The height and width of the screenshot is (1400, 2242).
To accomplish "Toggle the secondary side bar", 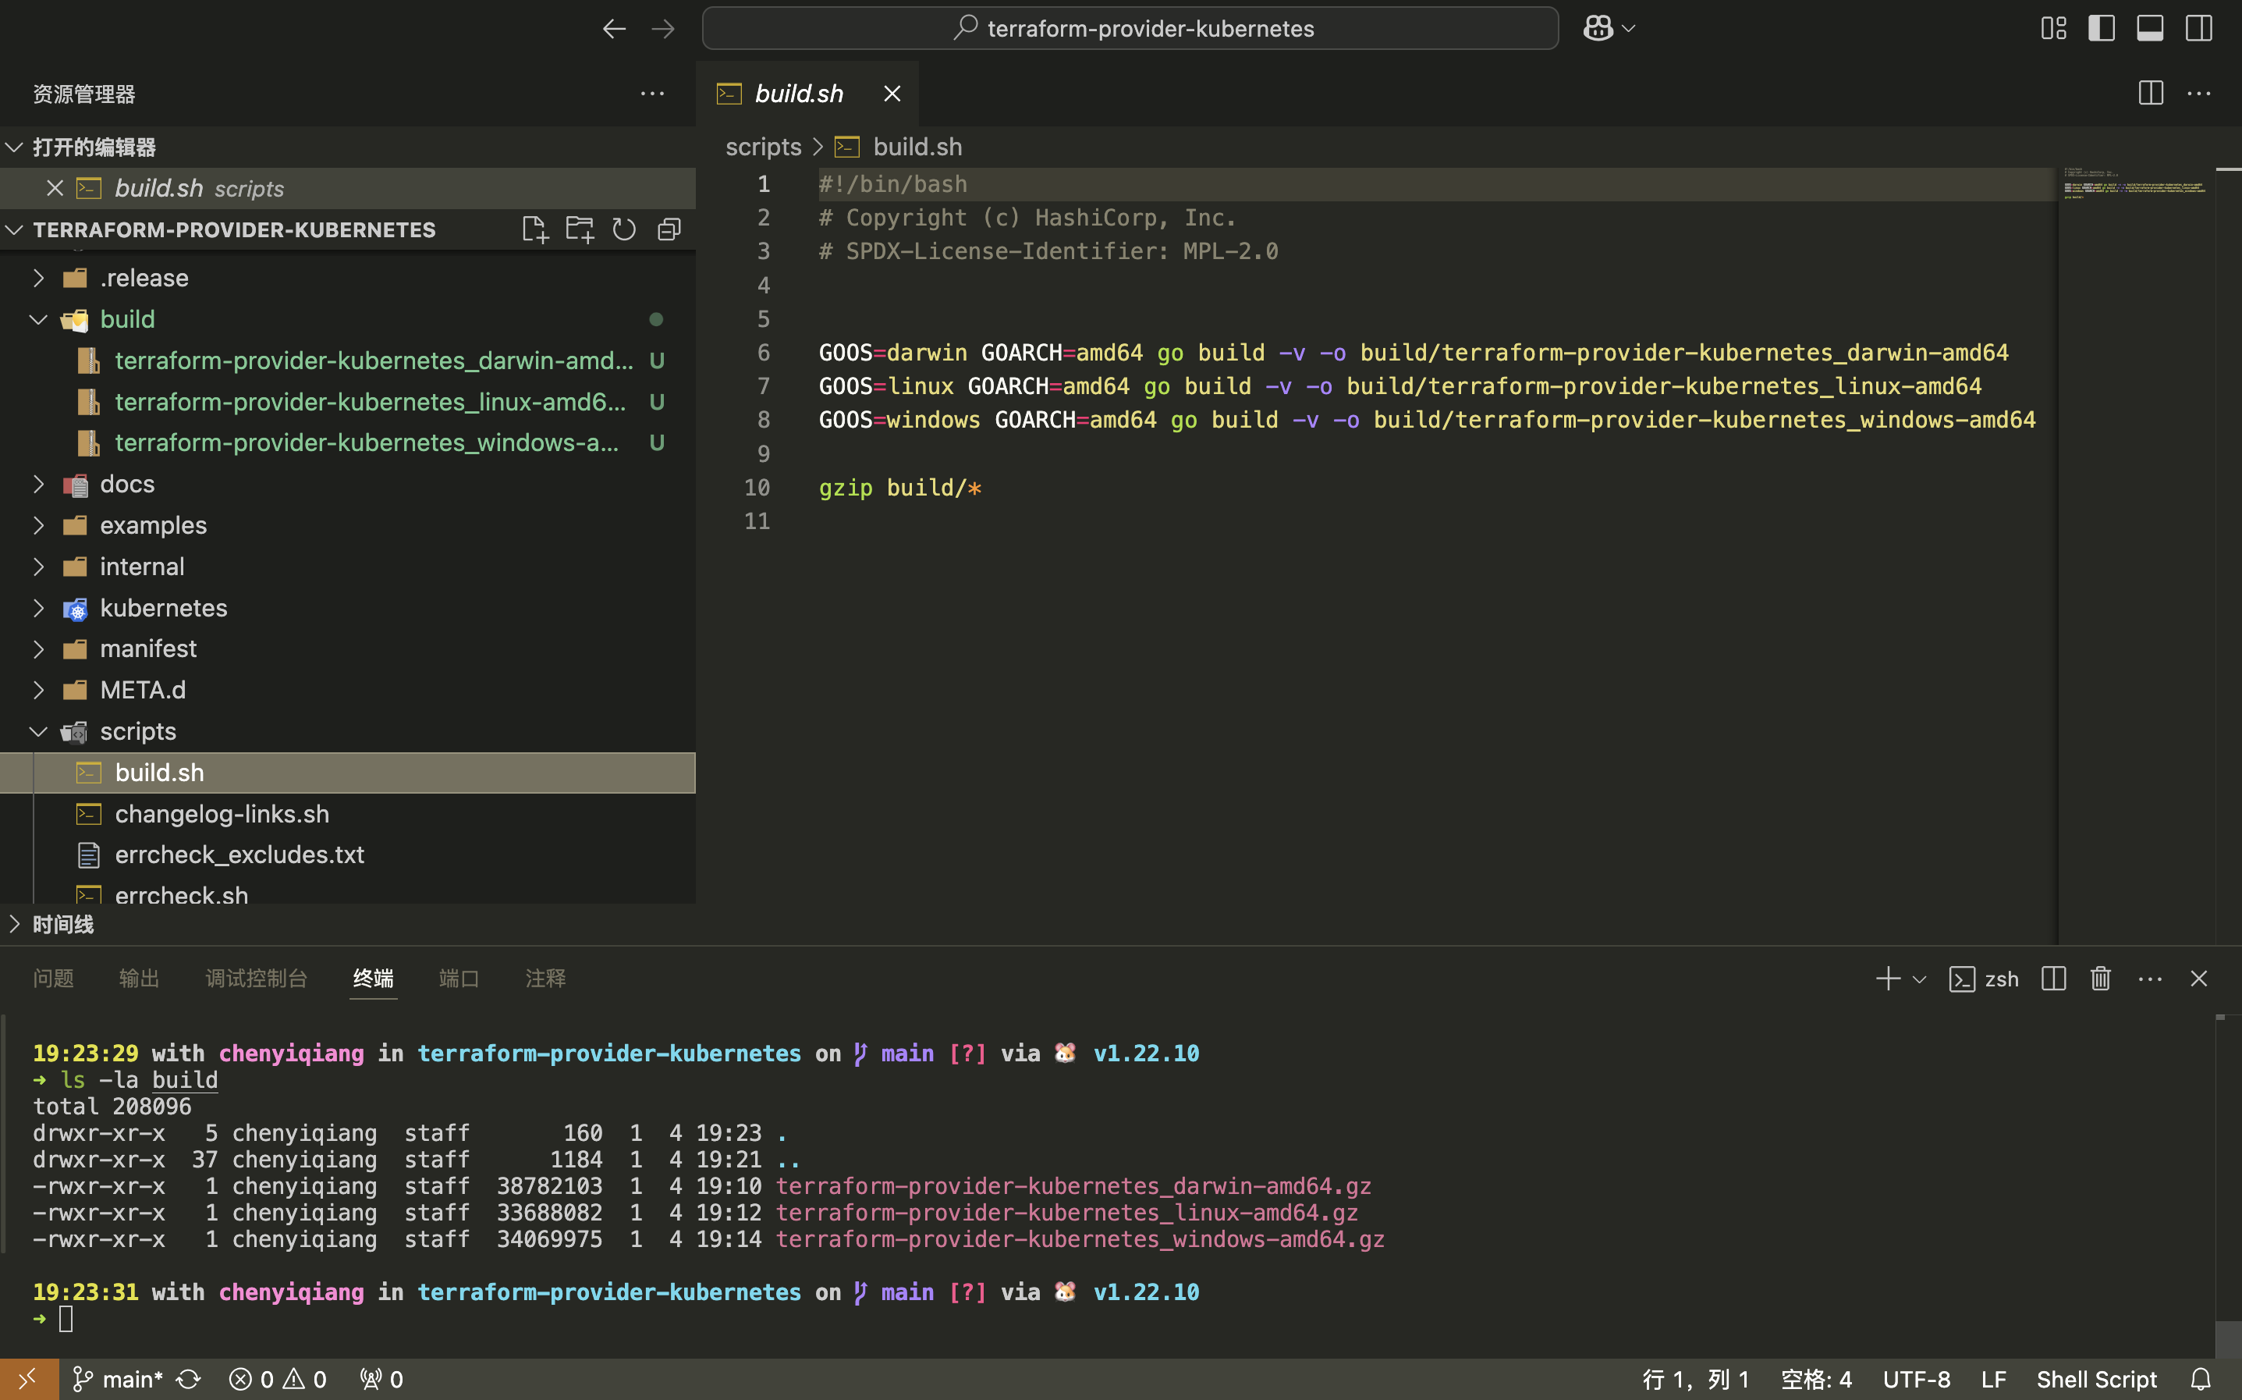I will click(x=2198, y=29).
